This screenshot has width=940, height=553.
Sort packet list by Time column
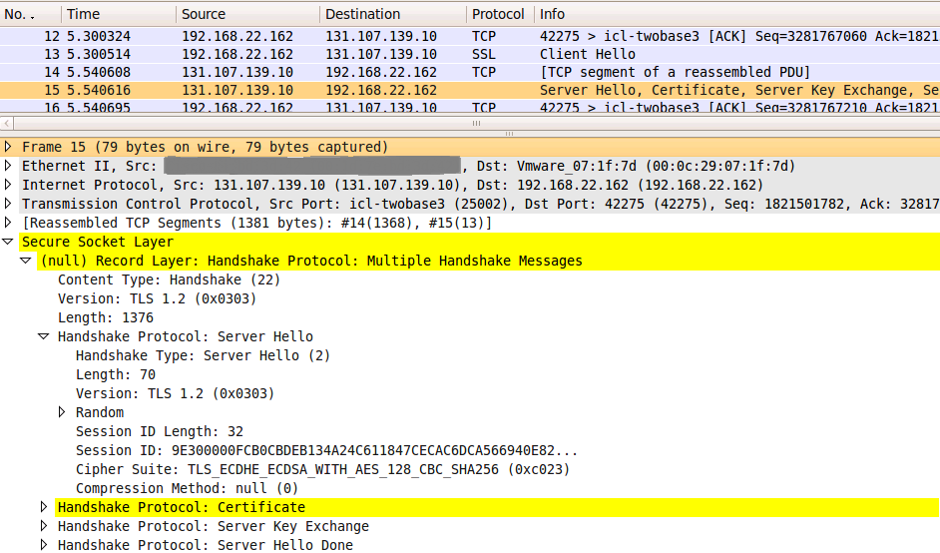pos(119,14)
